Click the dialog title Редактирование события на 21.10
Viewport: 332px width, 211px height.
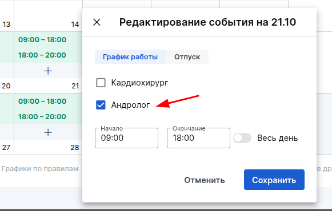point(207,22)
